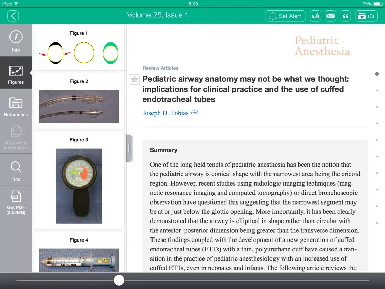
Task: Open Figure 4 AG Cuffill syringe thumbnail
Action: pyautogui.click(x=79, y=260)
